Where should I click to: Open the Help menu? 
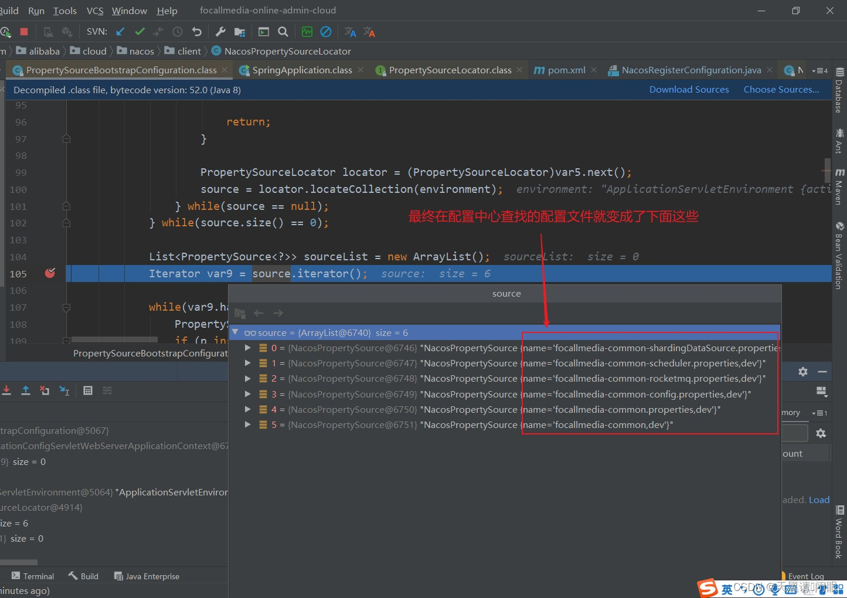tap(167, 11)
